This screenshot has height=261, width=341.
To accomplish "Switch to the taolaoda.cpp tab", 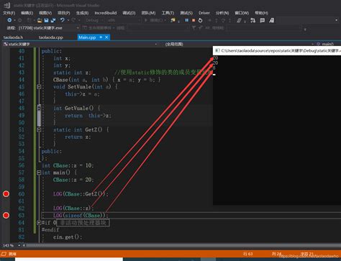I will (51, 37).
